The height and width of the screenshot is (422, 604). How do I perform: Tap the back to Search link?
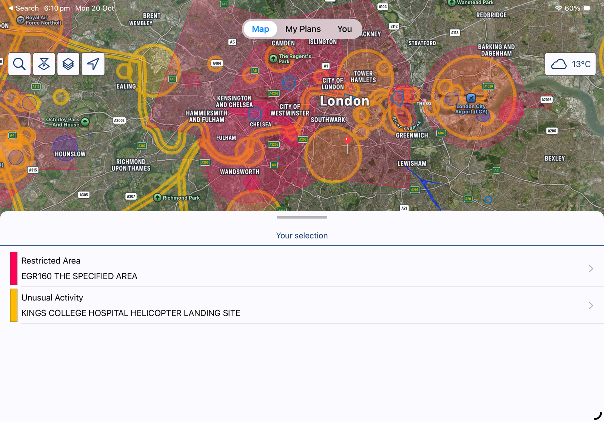23,8
